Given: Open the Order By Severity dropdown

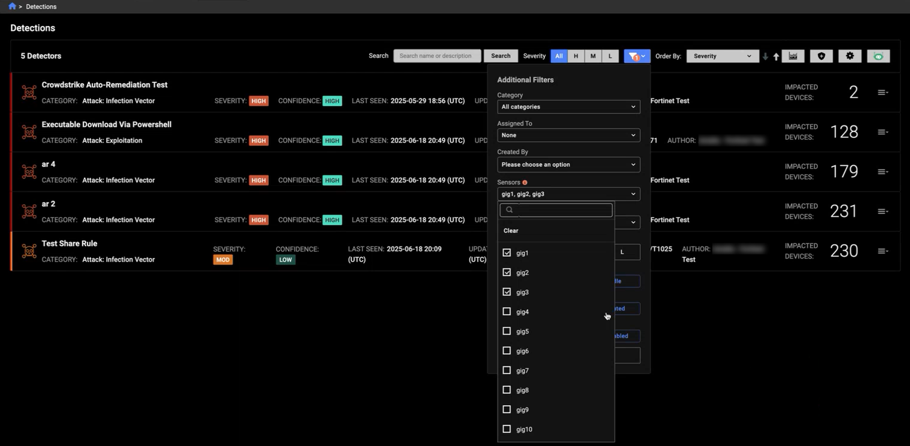Looking at the screenshot, I should point(722,56).
